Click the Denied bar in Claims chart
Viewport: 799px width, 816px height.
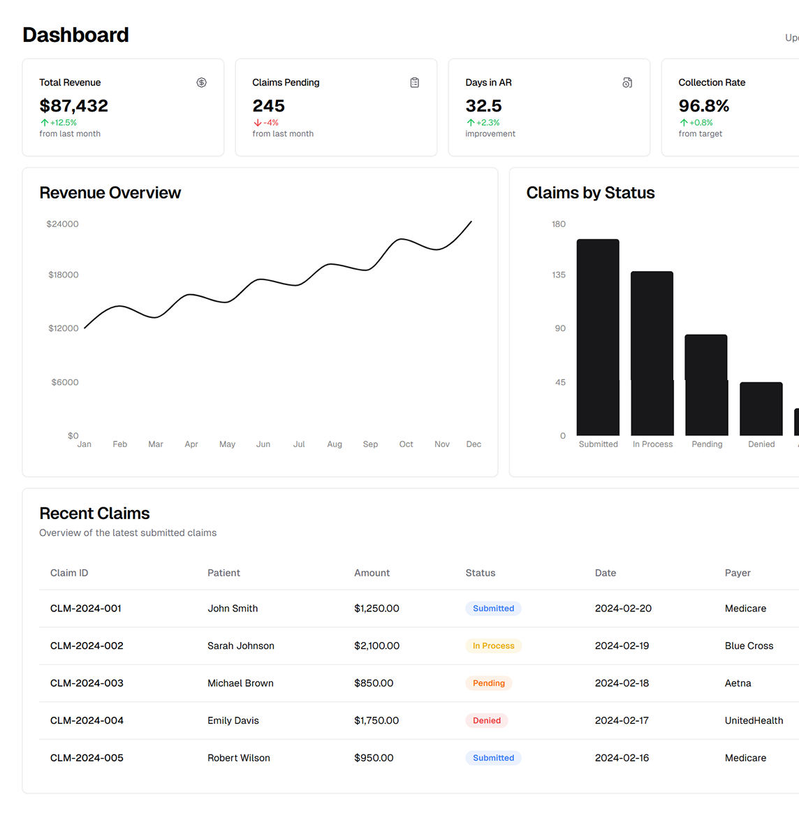pyautogui.click(x=761, y=409)
